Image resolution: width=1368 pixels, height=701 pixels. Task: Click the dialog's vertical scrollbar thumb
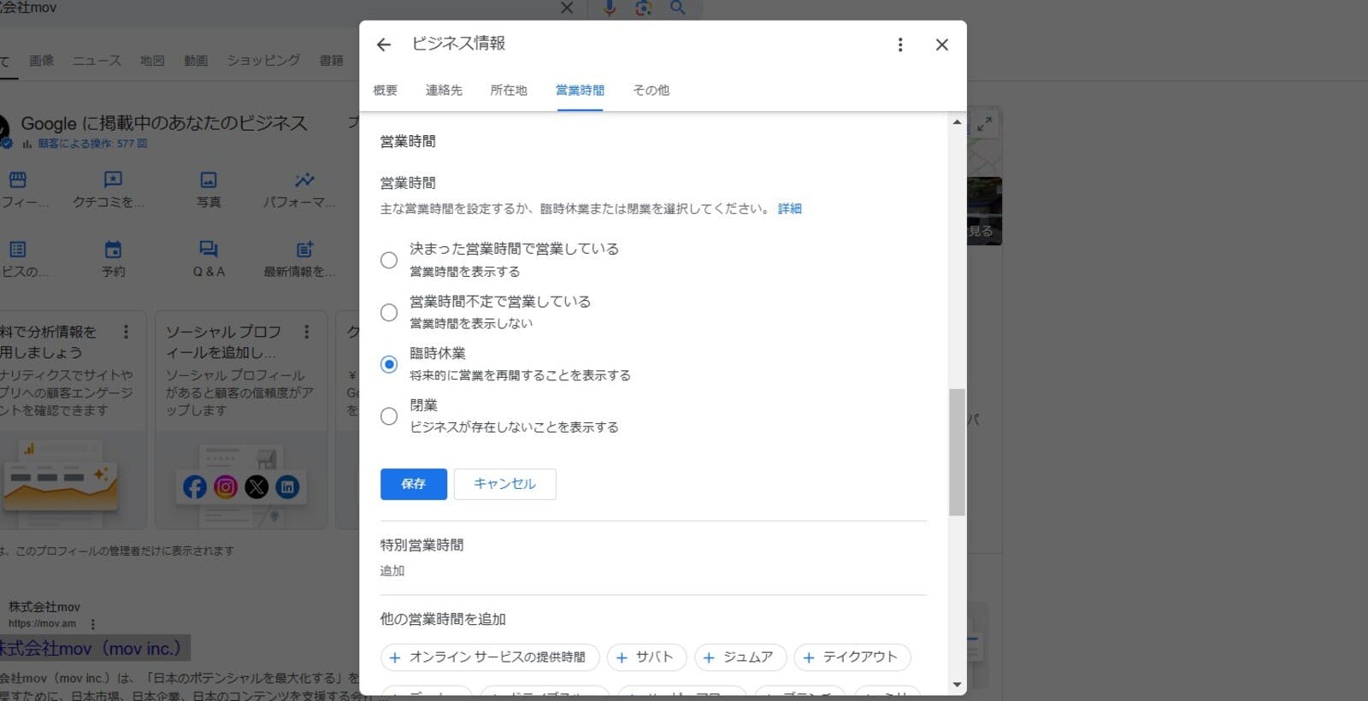pos(957,452)
